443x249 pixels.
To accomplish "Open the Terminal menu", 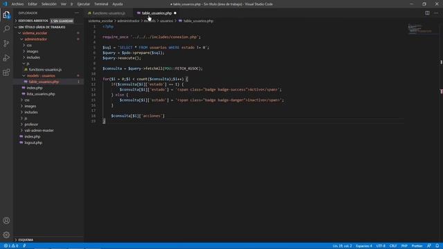I will point(101,4).
